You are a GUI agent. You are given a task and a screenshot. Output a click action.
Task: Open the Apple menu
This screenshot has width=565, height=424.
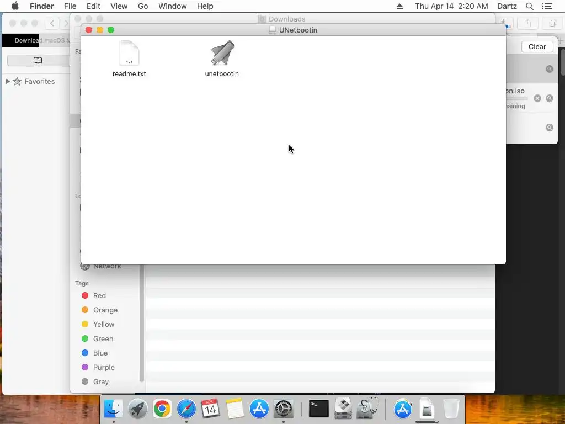click(x=15, y=6)
